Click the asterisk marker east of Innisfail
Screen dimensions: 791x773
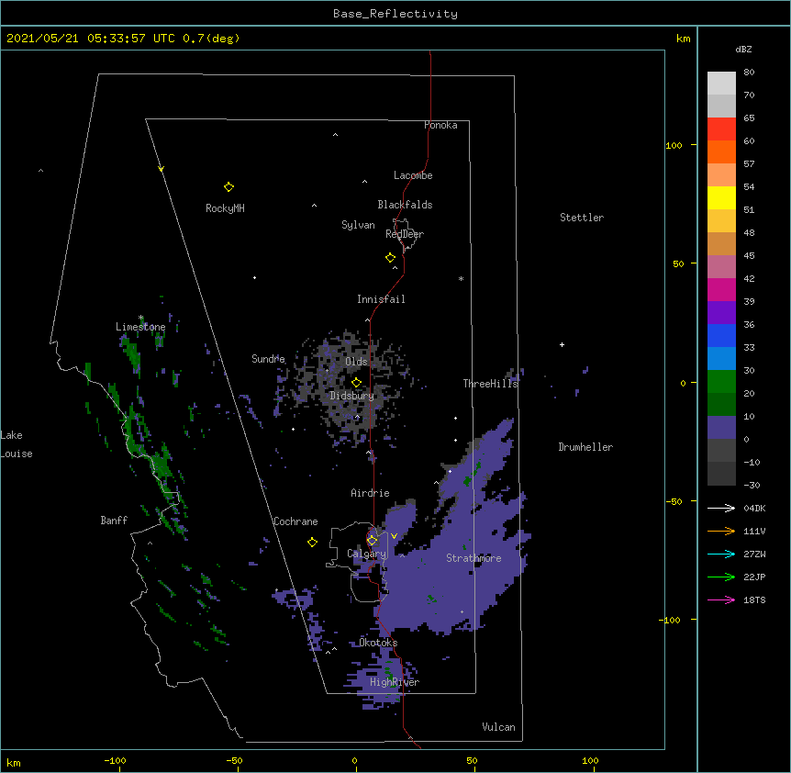461,278
